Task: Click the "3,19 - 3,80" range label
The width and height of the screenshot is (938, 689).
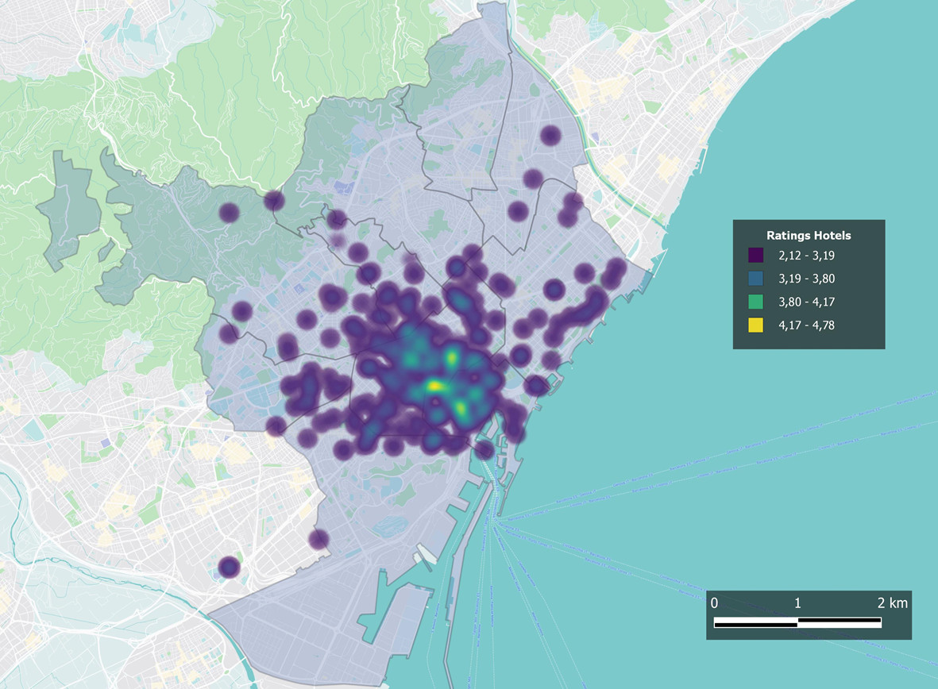Action: click(806, 279)
